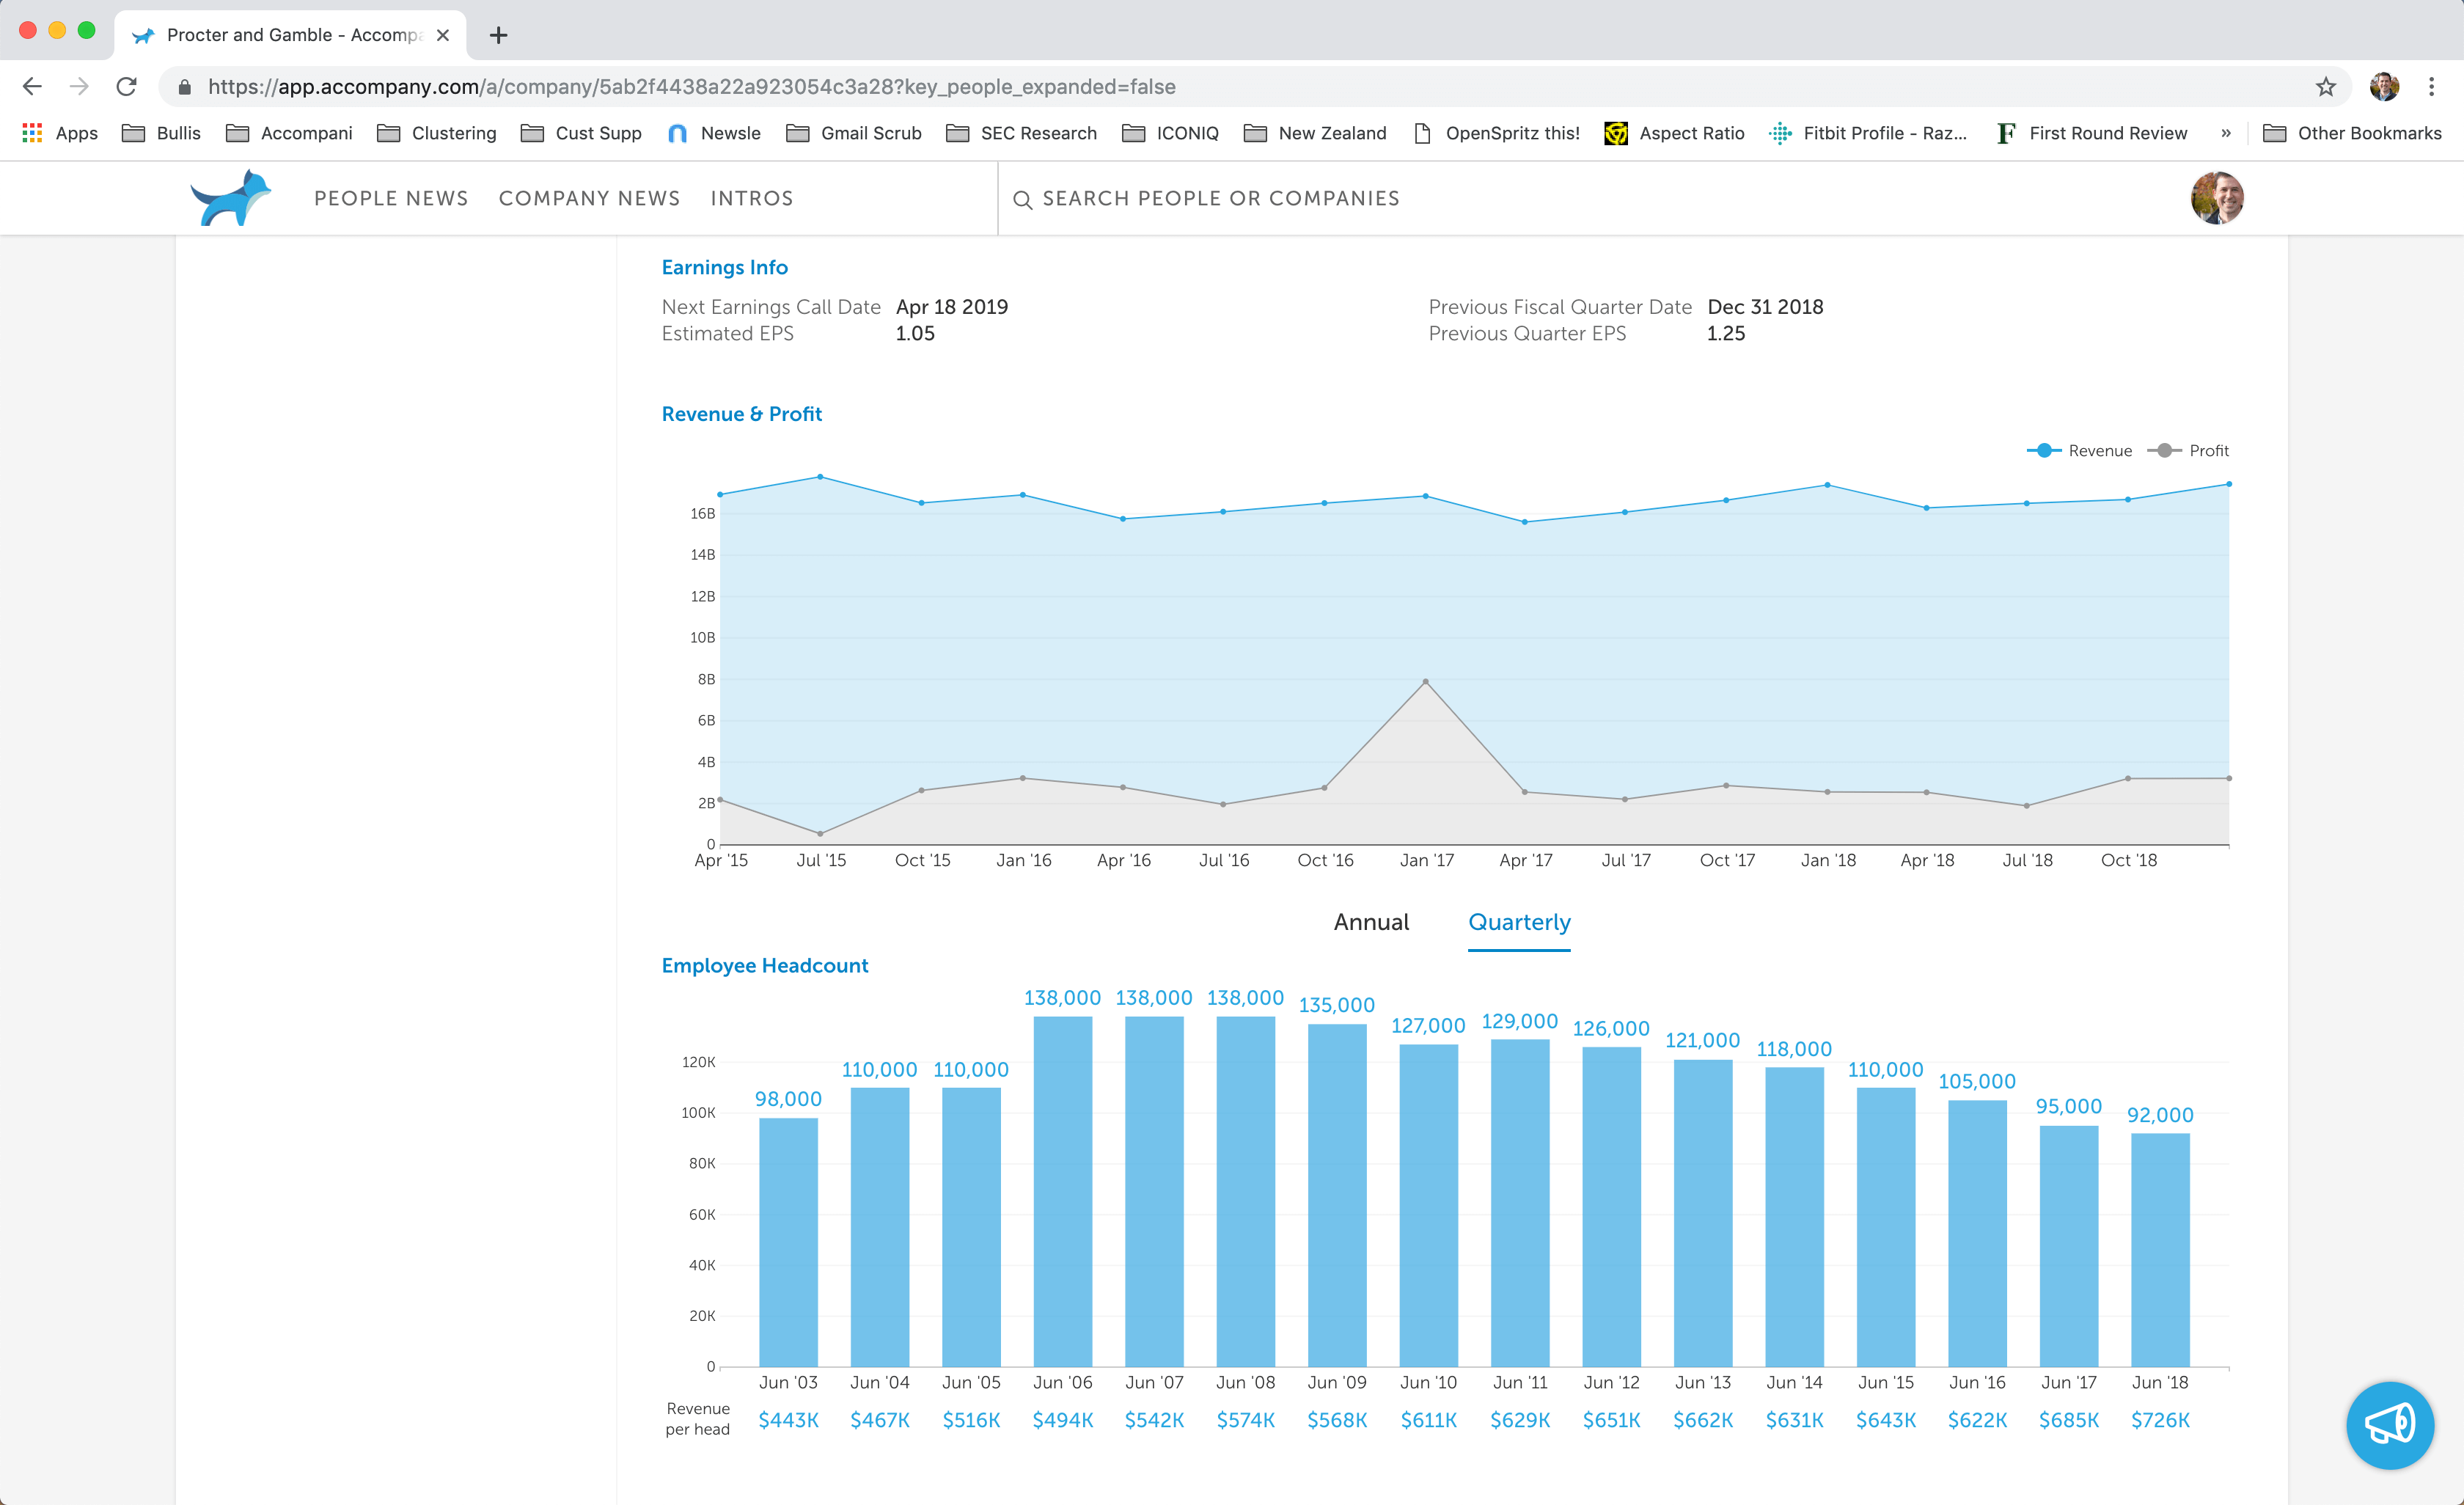
Task: Open the Aspect Ratio bookmark
Action: pyautogui.click(x=1674, y=133)
